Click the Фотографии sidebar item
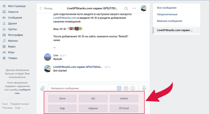209x114 pixels. point(15,35)
